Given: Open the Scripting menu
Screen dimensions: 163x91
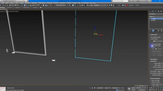Looking at the screenshot, I should pos(69,3).
